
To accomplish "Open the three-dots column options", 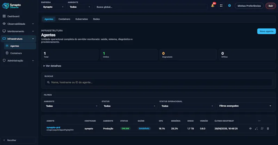I will 259,121.
